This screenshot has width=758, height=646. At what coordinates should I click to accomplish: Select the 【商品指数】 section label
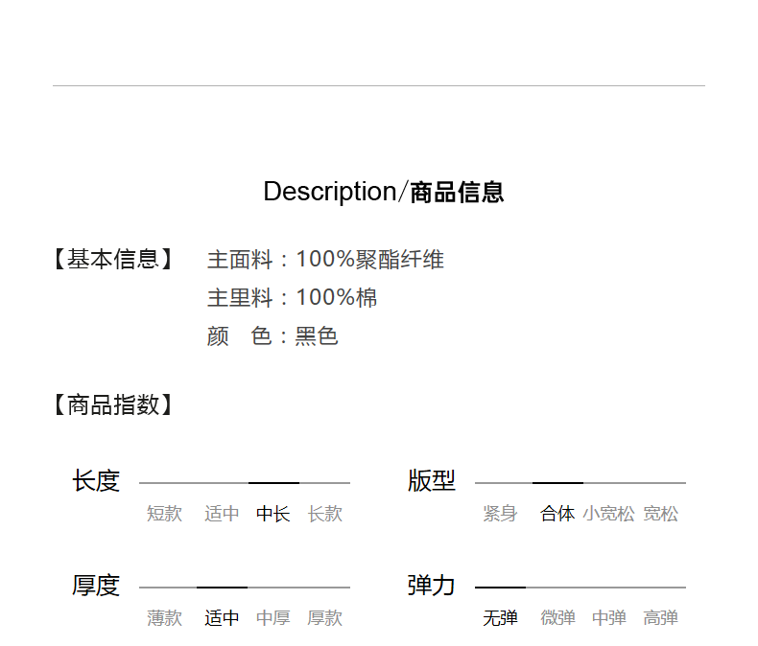click(113, 404)
